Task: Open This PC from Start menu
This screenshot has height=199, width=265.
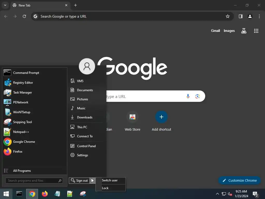Action: click(86, 127)
